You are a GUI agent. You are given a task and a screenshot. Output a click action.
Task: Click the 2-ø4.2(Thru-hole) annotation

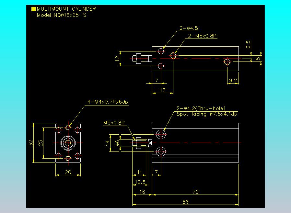point(201,108)
